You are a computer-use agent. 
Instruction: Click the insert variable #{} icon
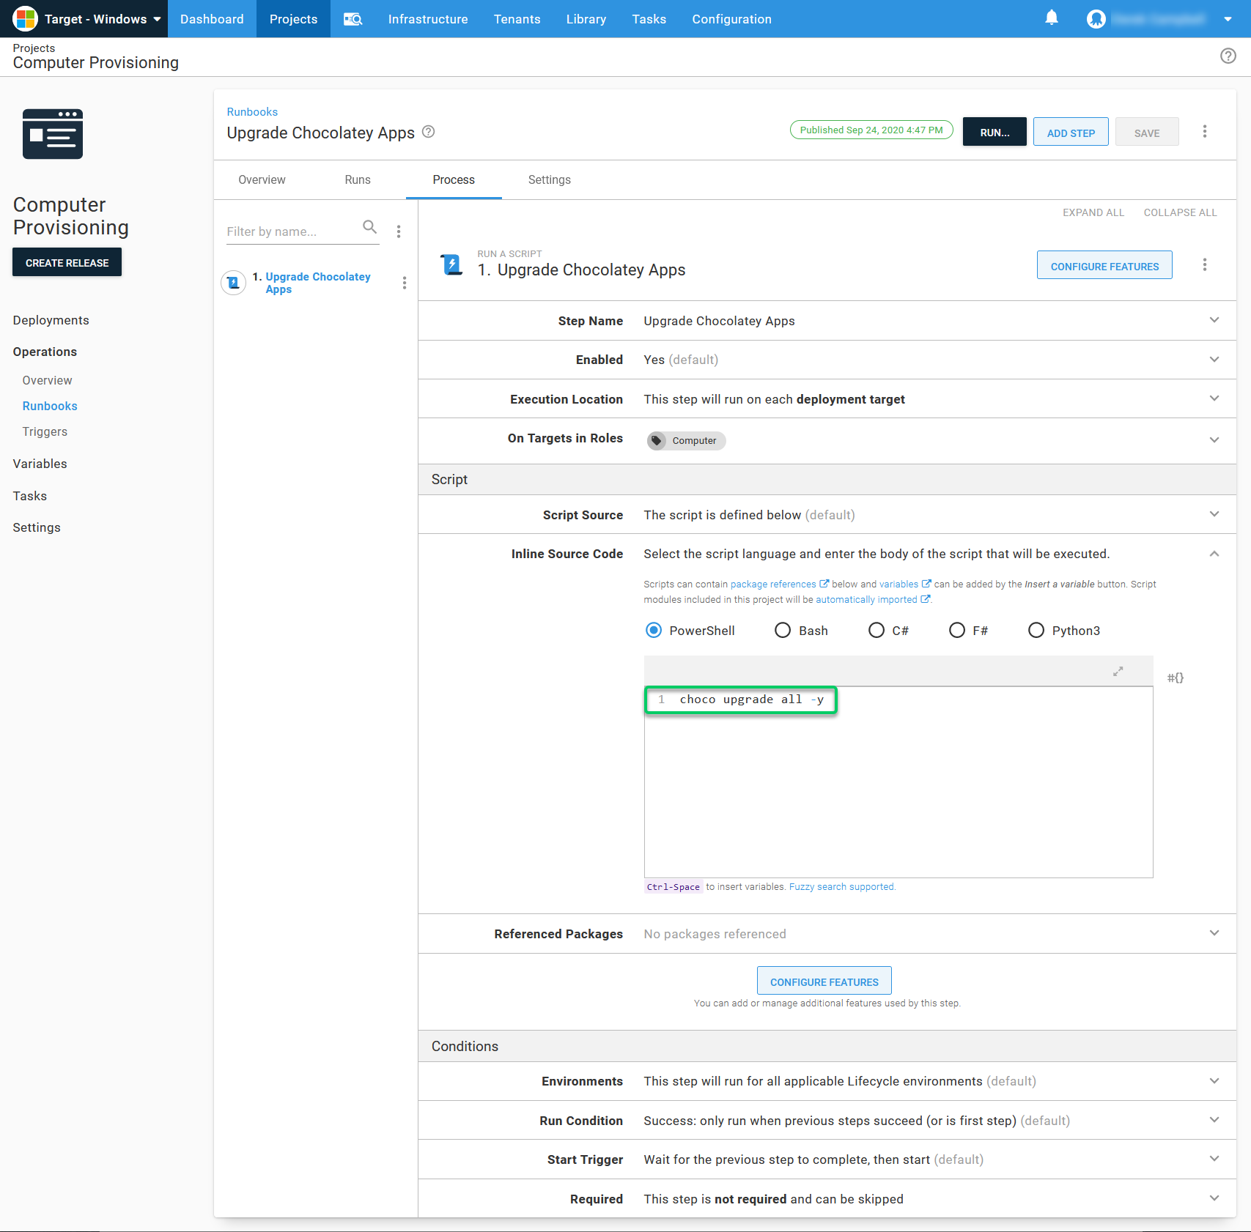tap(1176, 678)
